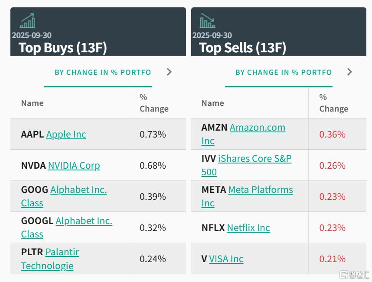Screen dimensions: 372x282
Task: Select Top Buys 'By Change in % Portfo' tab
Action: tap(103, 72)
